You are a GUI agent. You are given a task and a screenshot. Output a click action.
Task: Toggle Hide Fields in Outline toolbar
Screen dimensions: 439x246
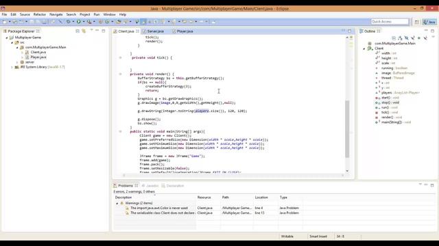coord(406,38)
